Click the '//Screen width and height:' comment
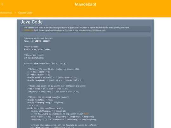This screenshot has width=171, height=128. tap(38, 38)
